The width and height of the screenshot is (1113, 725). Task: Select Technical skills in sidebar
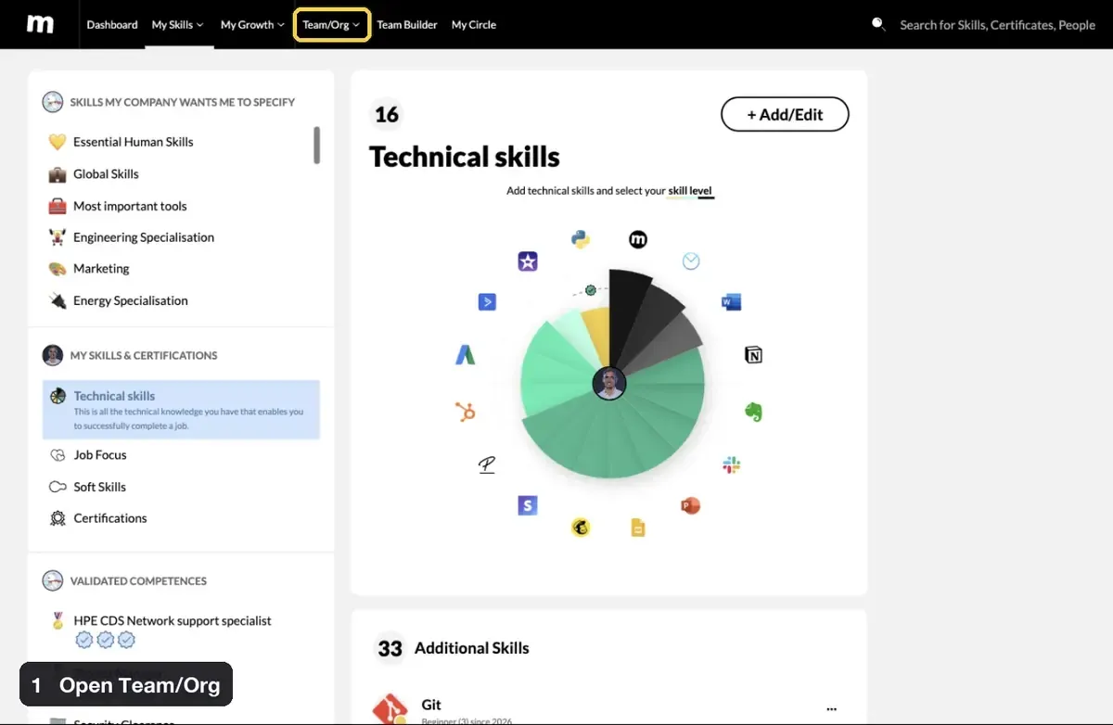(182, 410)
